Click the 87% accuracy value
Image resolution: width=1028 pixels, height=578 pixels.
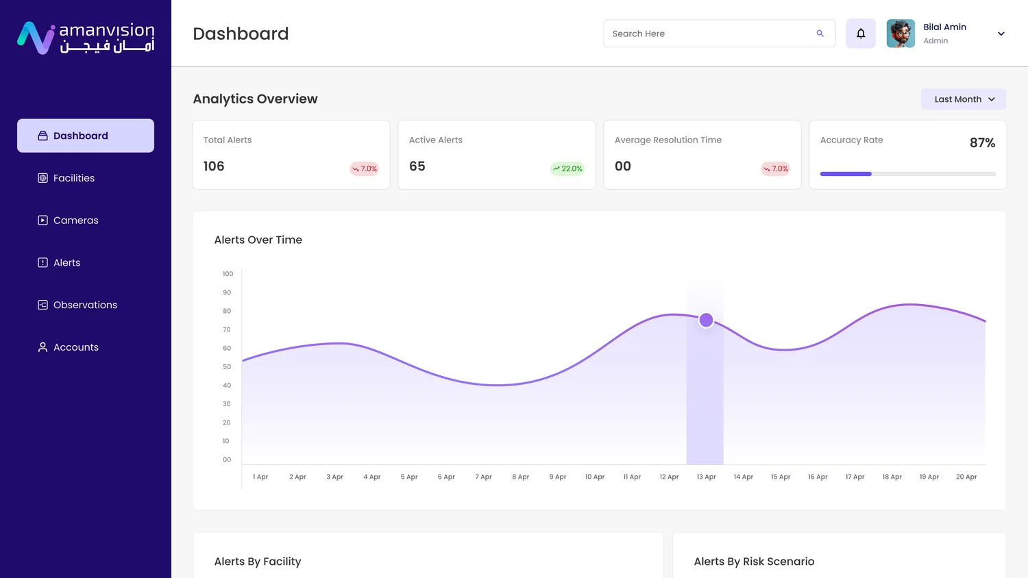(982, 142)
